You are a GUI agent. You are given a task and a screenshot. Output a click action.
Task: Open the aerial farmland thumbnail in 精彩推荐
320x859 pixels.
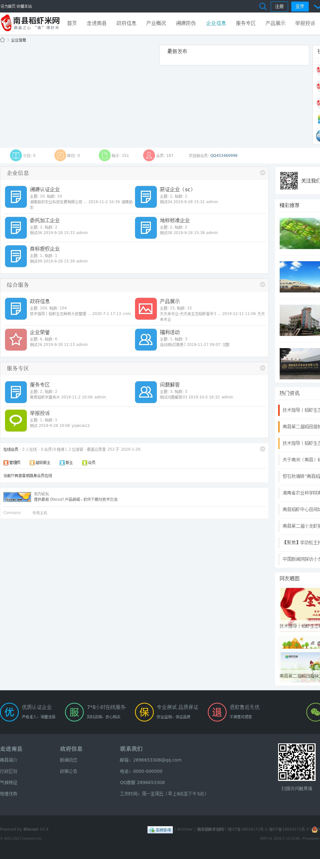[x=299, y=233]
